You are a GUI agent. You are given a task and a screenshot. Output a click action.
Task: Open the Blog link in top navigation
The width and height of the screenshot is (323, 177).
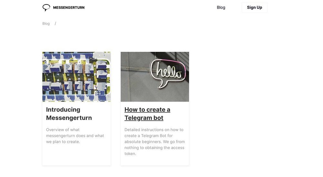pyautogui.click(x=221, y=7)
